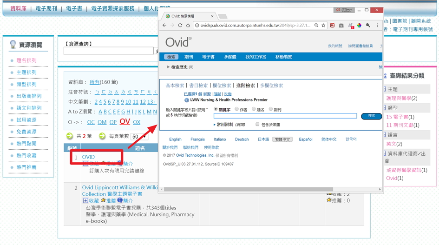The image size is (439, 245).
Task: Open the 檢索 tab in Ovid
Action: pyautogui.click(x=171, y=57)
